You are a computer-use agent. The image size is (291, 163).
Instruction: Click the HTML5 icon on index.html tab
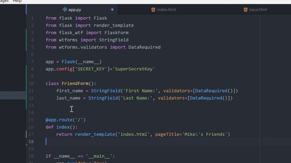153,10
